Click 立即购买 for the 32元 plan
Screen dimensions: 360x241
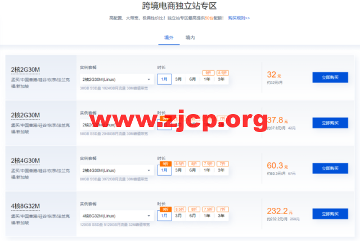(330, 78)
